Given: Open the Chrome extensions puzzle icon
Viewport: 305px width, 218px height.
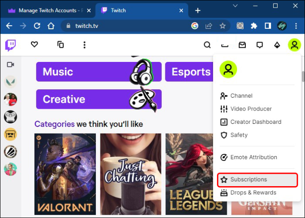Looking at the screenshot, I should click(x=254, y=26).
